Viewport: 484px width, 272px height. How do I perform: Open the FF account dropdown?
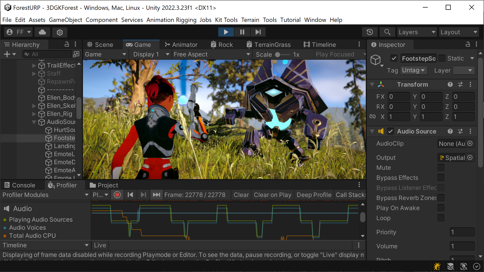pyautogui.click(x=18, y=32)
